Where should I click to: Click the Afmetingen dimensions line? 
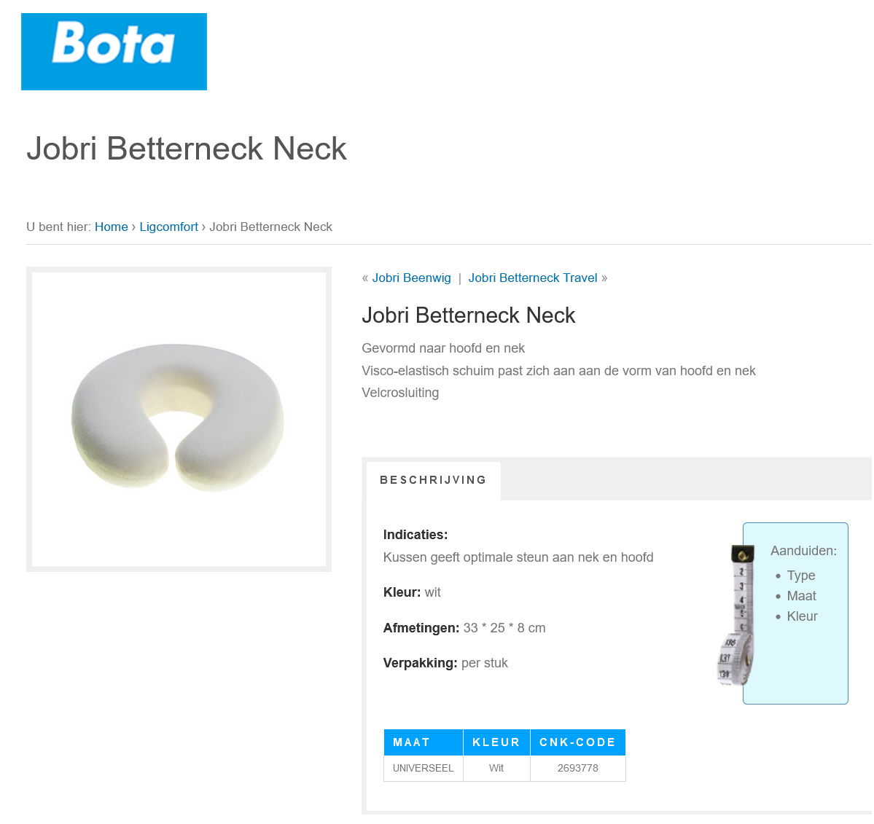[464, 628]
